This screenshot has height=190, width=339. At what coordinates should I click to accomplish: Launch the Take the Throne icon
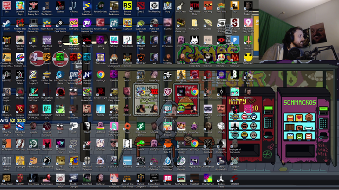(x=20, y=40)
